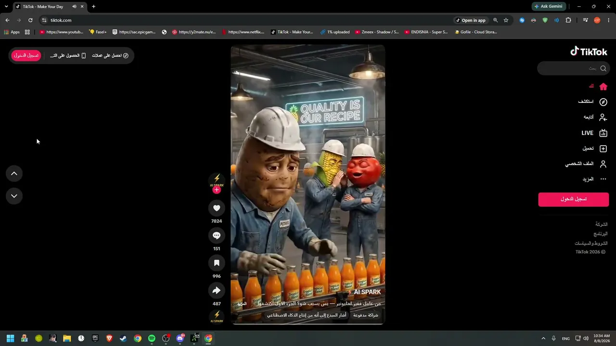Click the paid partnership (شراكة مدفوعة) tag

(366, 315)
